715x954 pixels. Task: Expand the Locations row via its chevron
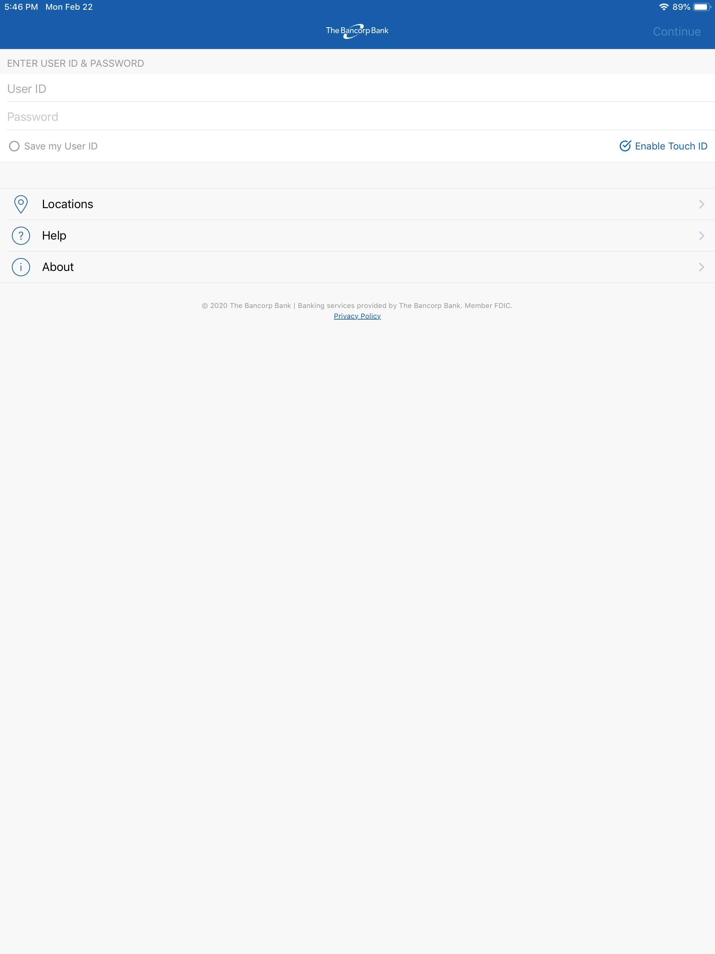701,204
